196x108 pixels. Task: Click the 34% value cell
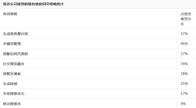tap(184, 64)
